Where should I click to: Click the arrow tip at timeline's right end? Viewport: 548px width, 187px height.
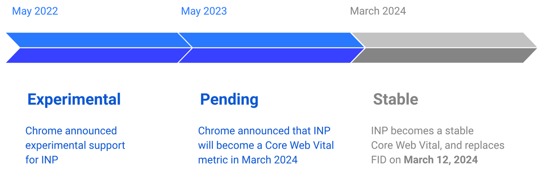[x=531, y=48]
